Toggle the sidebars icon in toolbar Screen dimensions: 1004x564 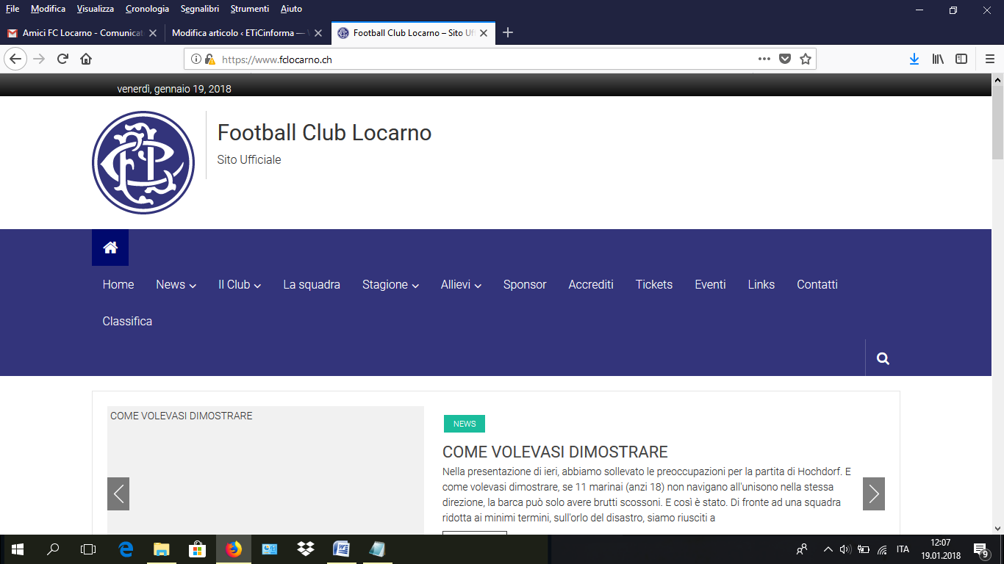click(961, 59)
